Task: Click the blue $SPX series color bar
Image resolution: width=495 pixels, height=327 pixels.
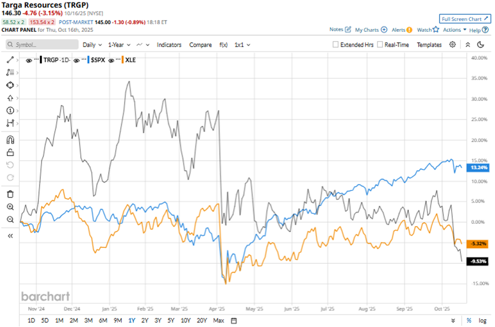Action: click(88, 60)
